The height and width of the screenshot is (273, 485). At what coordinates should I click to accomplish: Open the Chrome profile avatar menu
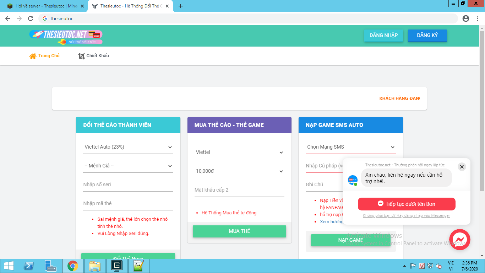pyautogui.click(x=466, y=18)
